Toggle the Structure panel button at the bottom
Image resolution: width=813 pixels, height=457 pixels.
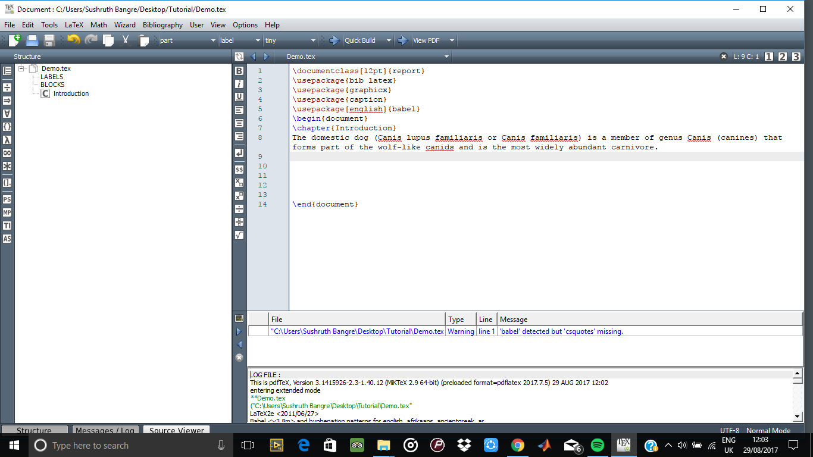35,430
